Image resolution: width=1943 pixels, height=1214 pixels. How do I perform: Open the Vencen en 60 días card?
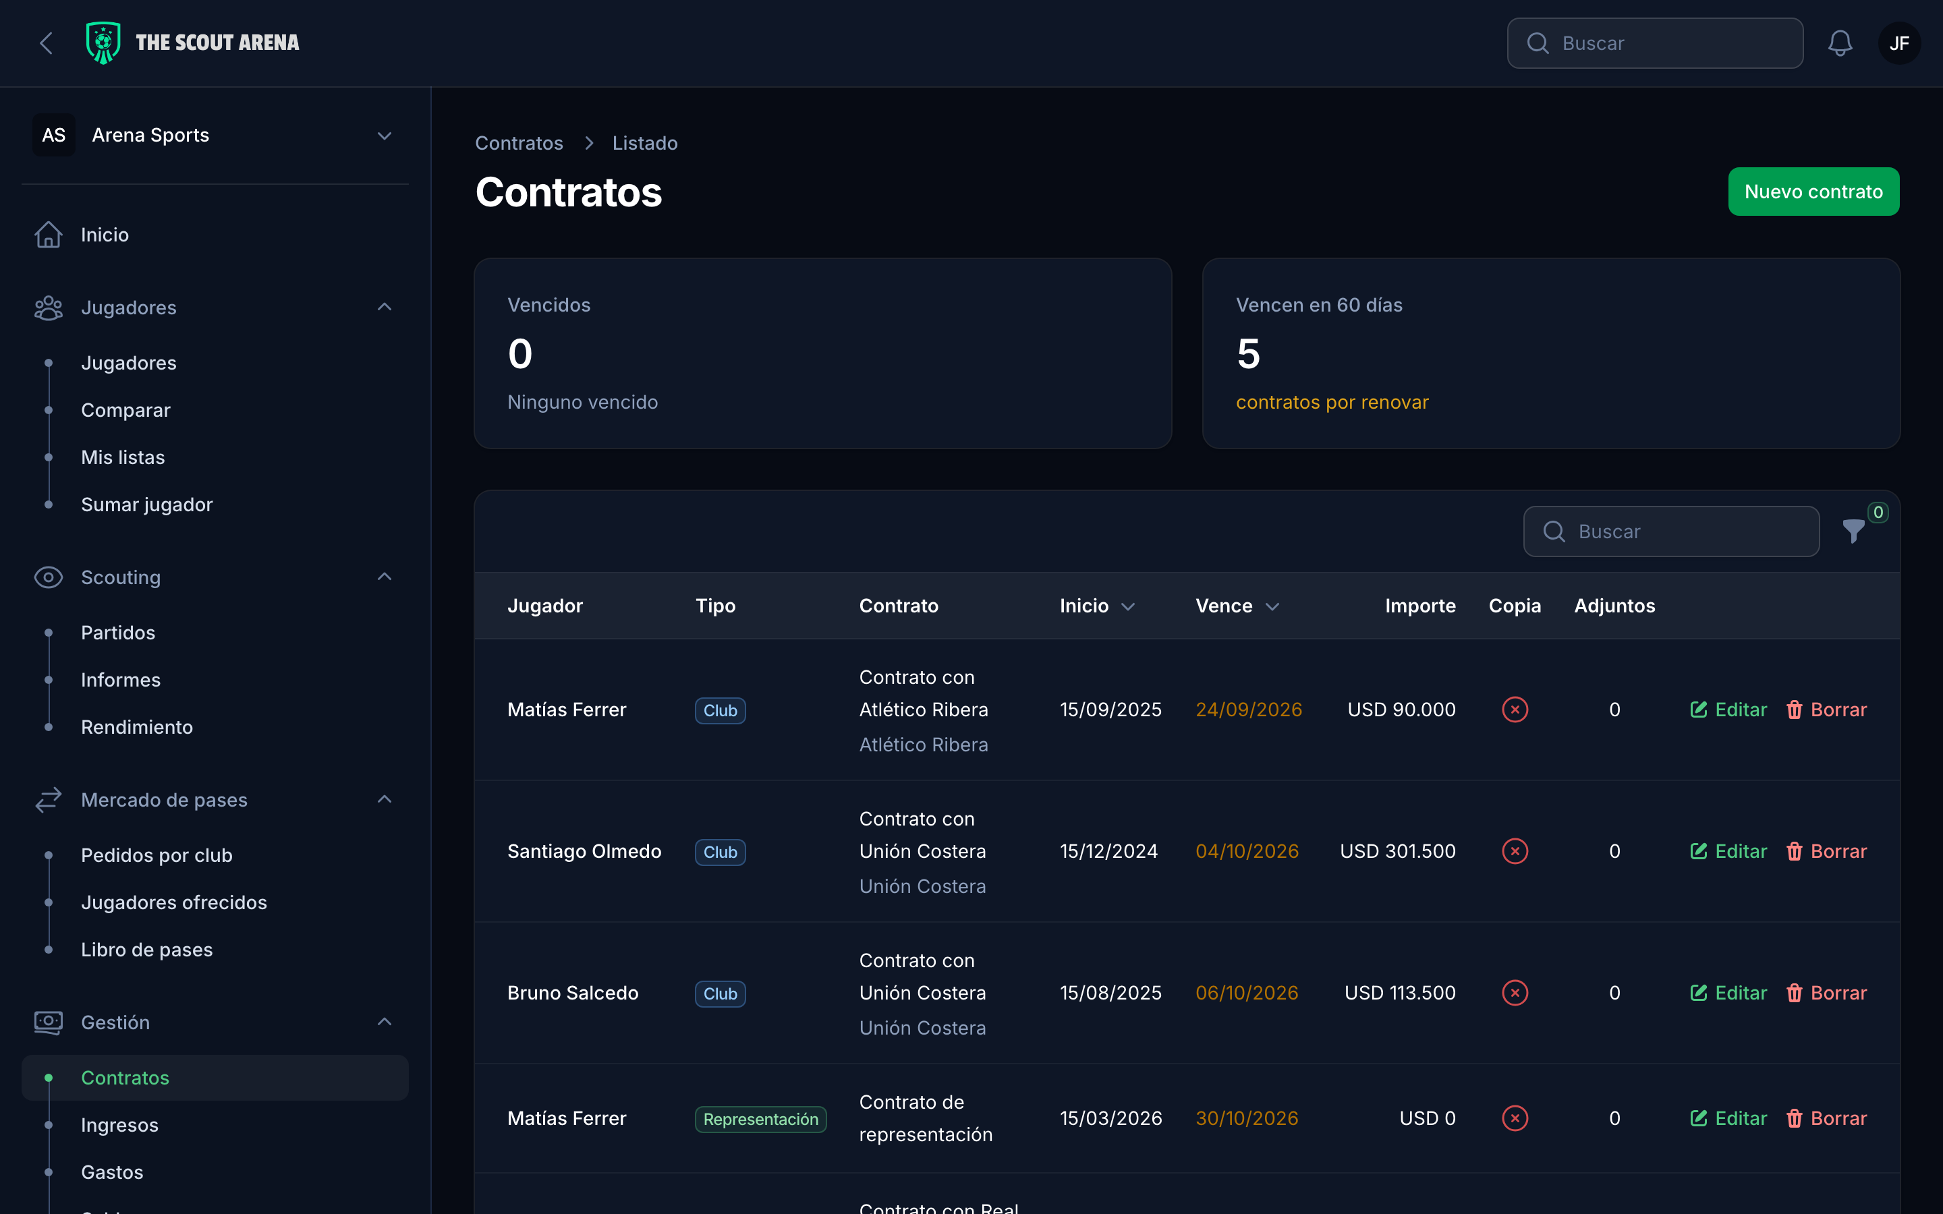coord(1551,353)
